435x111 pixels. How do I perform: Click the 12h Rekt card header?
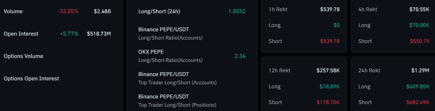(304, 70)
